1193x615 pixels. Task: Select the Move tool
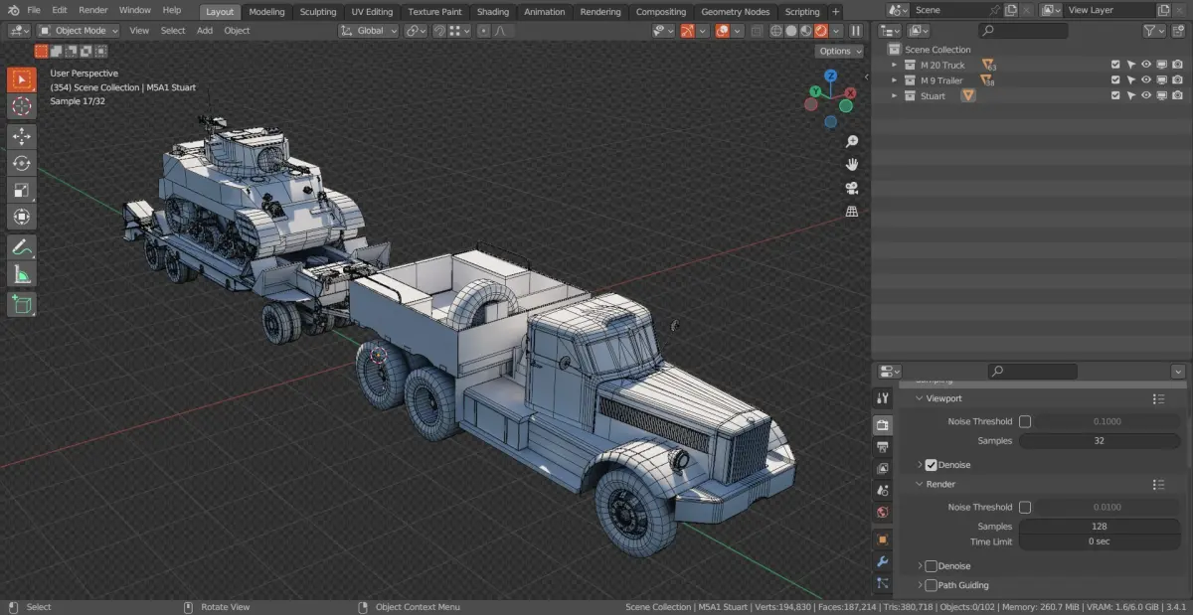click(22, 137)
